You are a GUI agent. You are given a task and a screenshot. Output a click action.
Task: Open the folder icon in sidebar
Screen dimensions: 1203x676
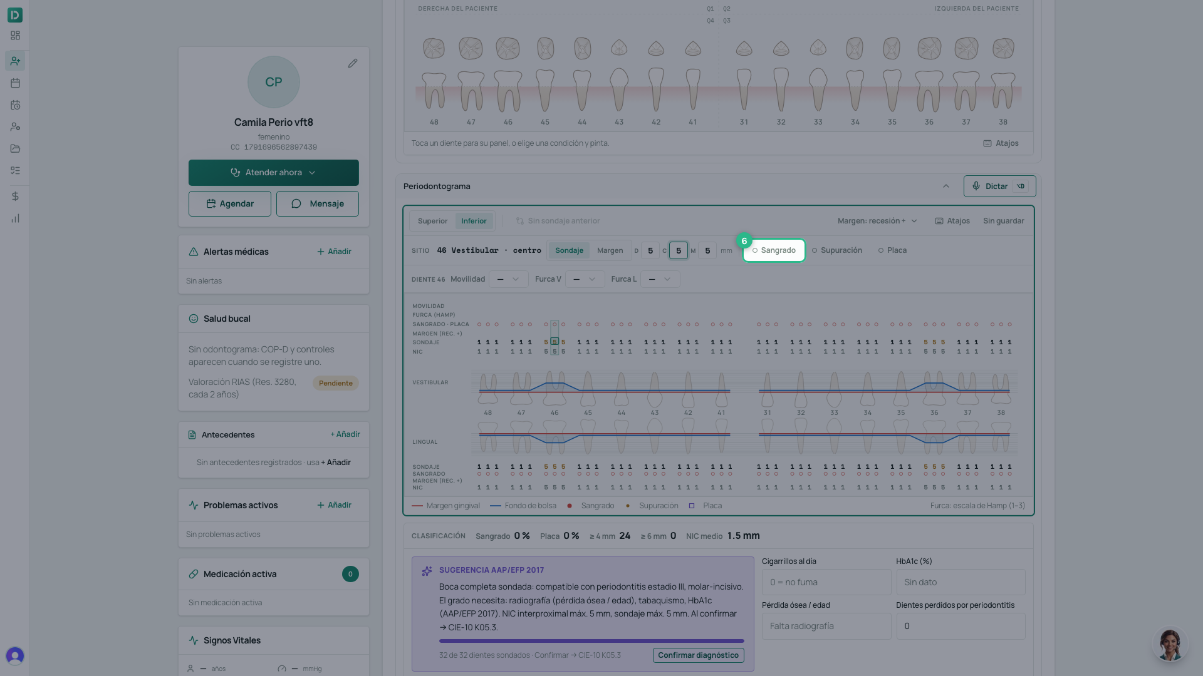coord(15,148)
